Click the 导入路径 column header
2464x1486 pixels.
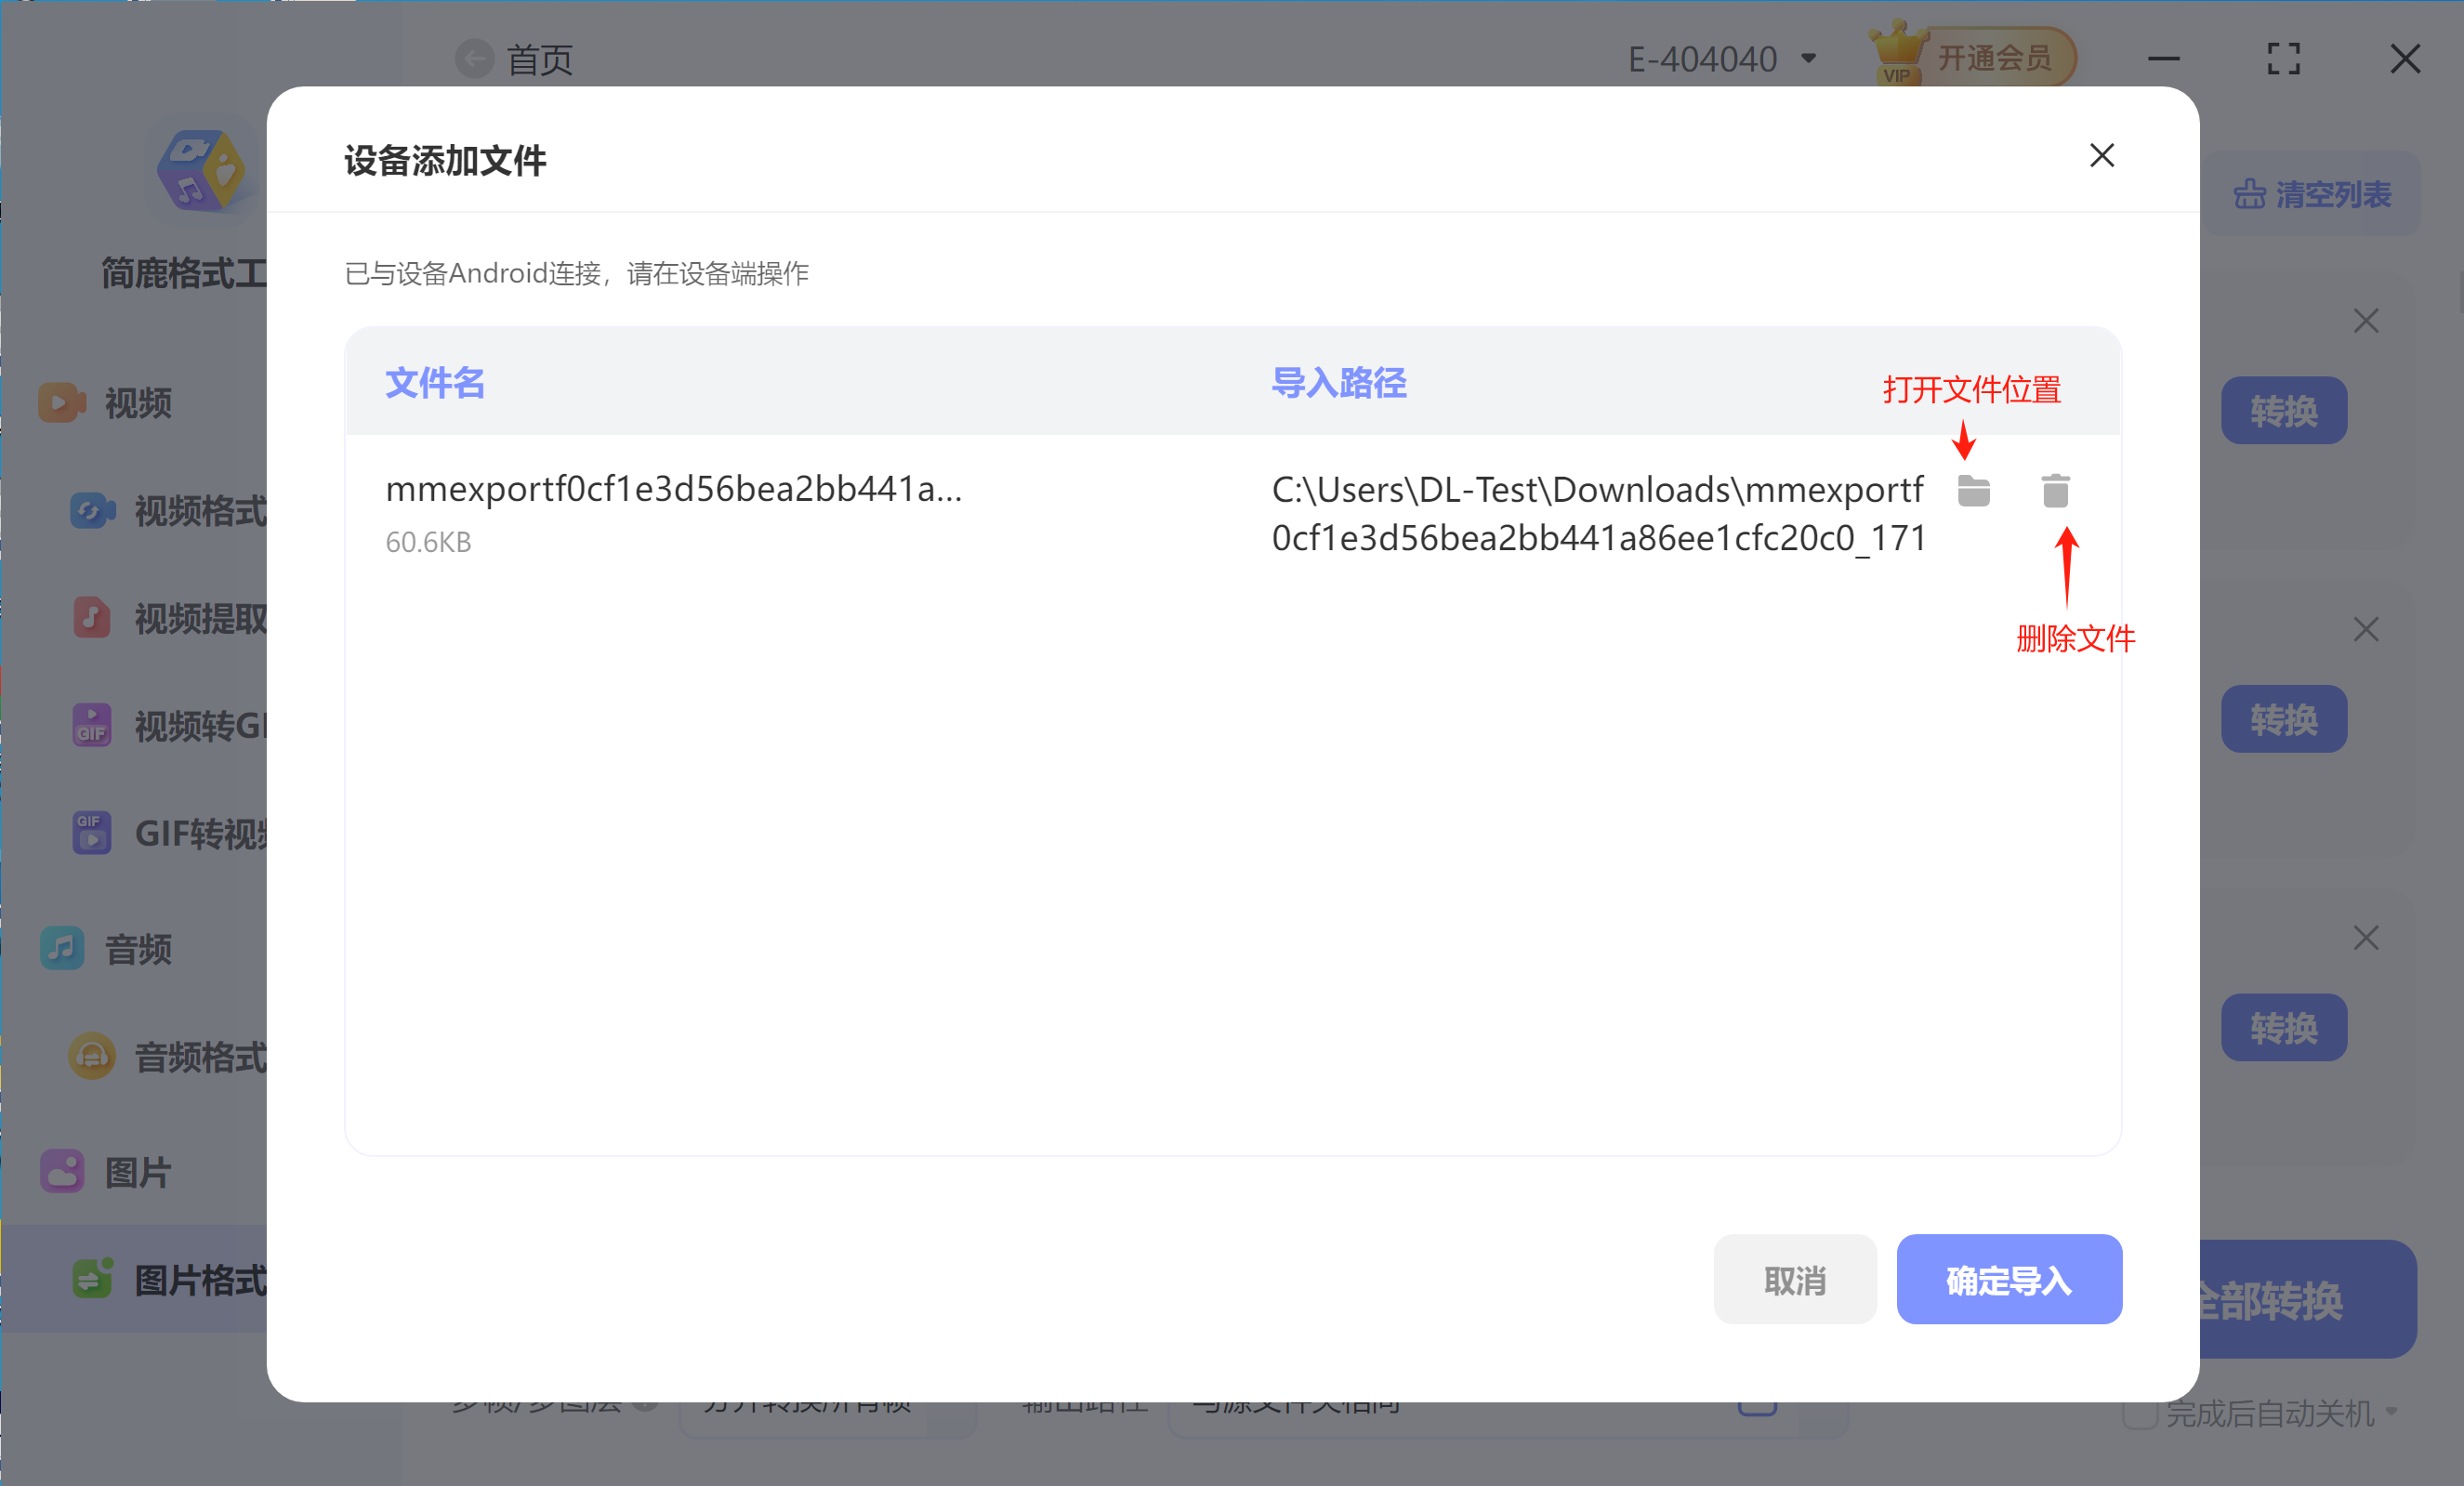click(1338, 383)
